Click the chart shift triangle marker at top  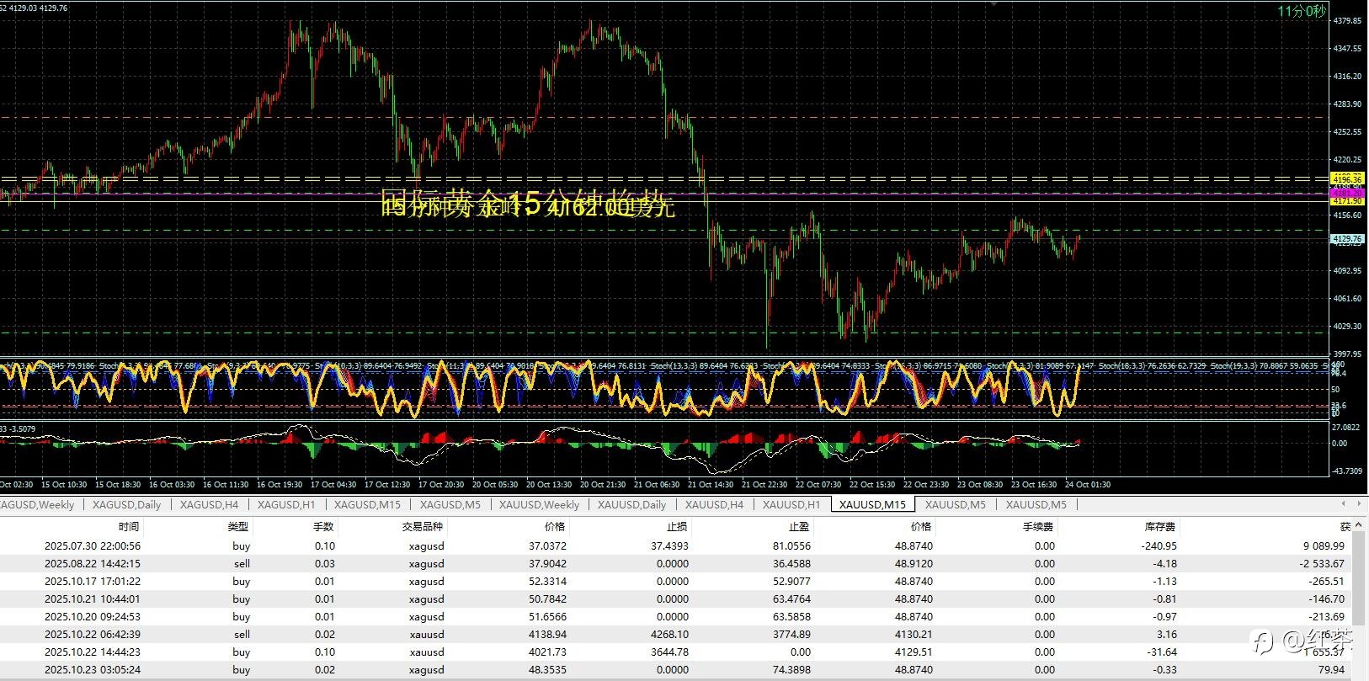[993, 3]
